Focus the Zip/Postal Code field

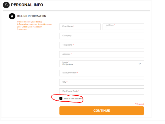point(102,92)
